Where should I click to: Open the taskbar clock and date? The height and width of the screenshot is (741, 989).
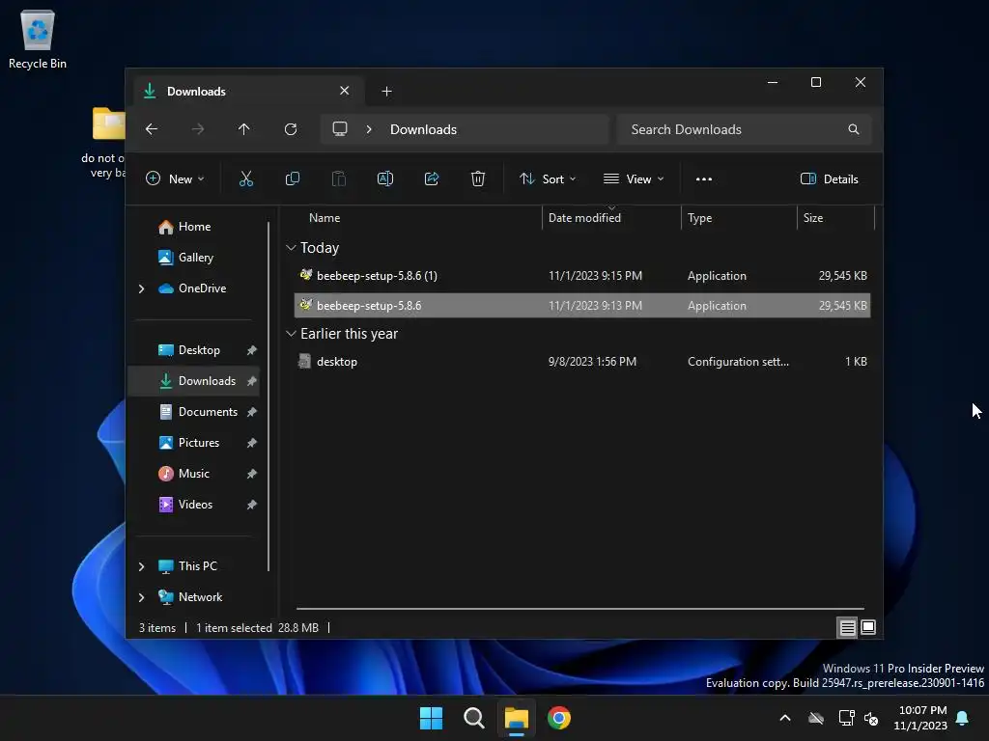(920, 718)
